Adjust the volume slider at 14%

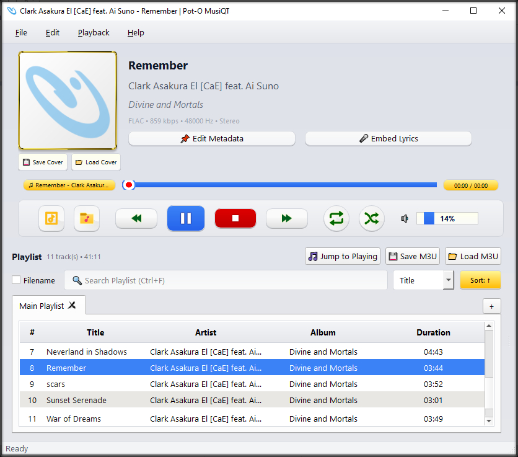447,218
